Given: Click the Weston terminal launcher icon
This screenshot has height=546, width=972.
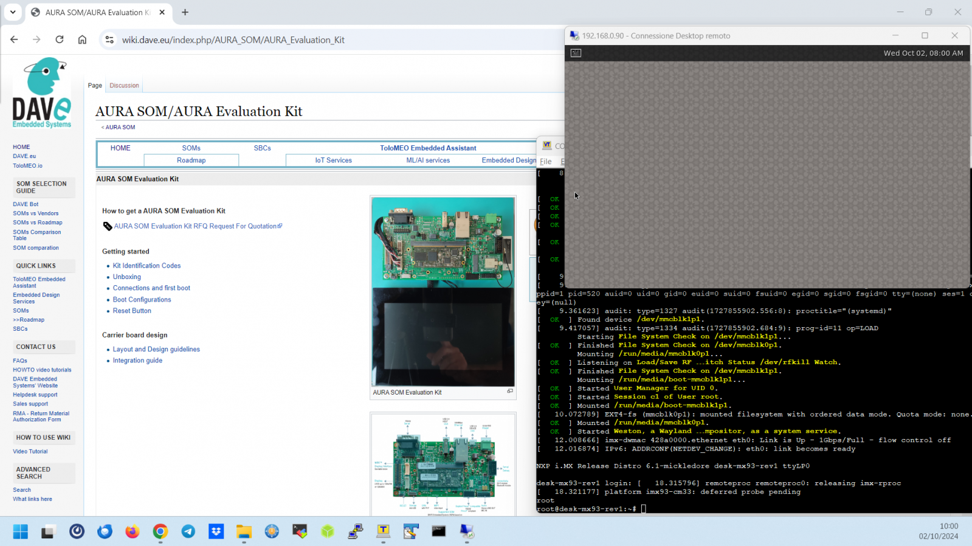Looking at the screenshot, I should [x=576, y=53].
